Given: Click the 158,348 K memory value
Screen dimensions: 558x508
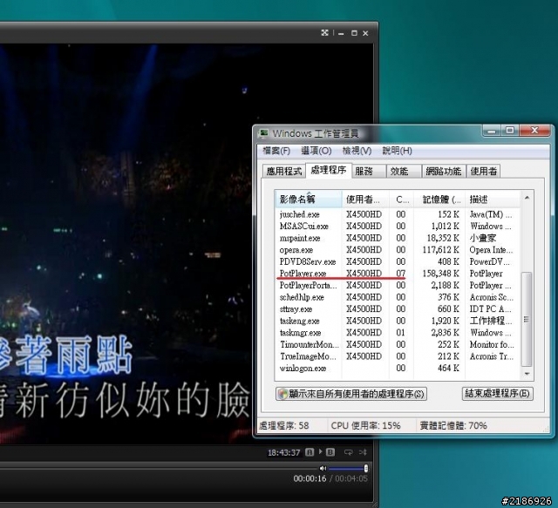Looking at the screenshot, I should [440, 274].
